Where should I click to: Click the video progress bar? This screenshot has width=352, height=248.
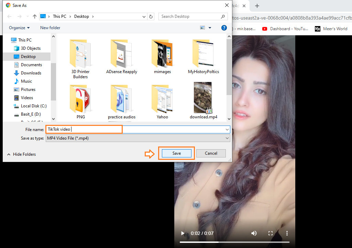pyautogui.click(x=234, y=242)
